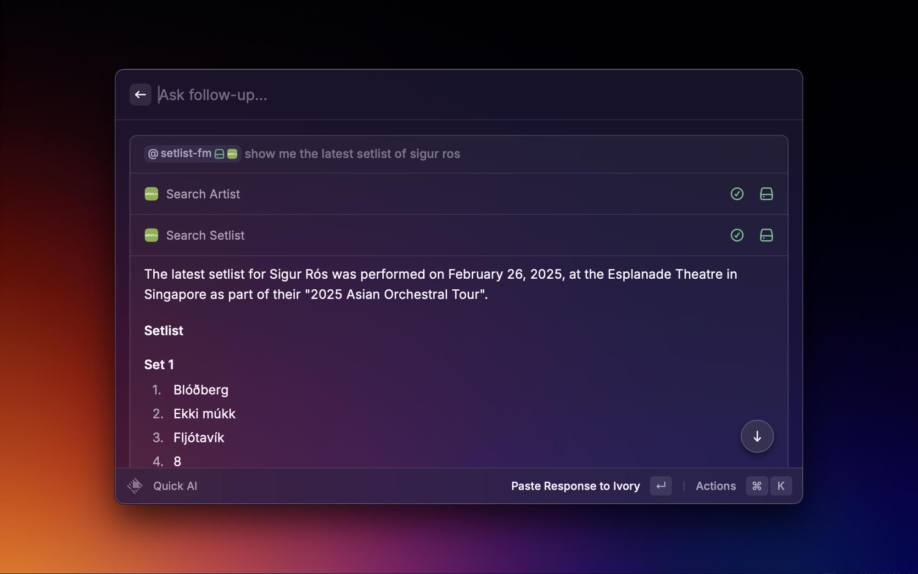The height and width of the screenshot is (574, 918).
Task: Click the Quick AI label
Action: click(x=175, y=486)
